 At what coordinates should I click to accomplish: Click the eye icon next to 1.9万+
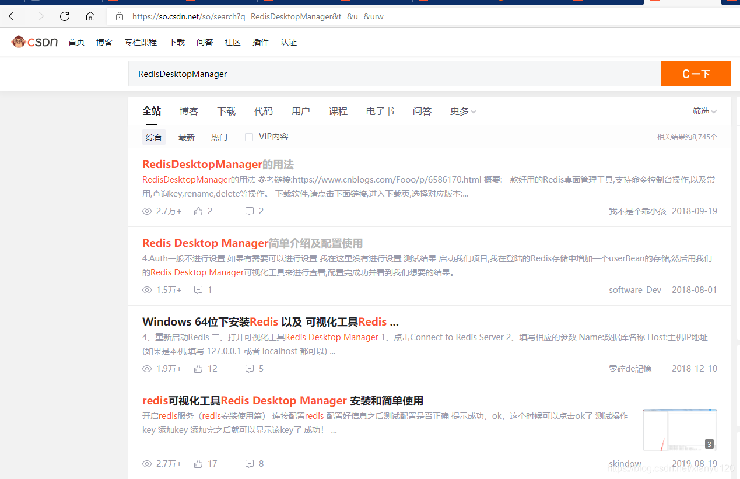tap(147, 369)
